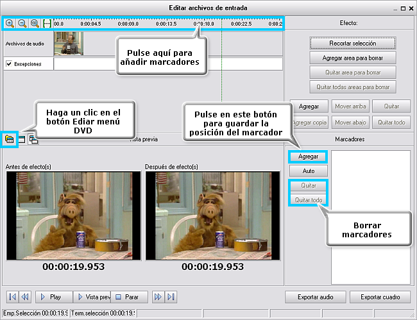Click the Exportar cuadro button

tap(380, 297)
